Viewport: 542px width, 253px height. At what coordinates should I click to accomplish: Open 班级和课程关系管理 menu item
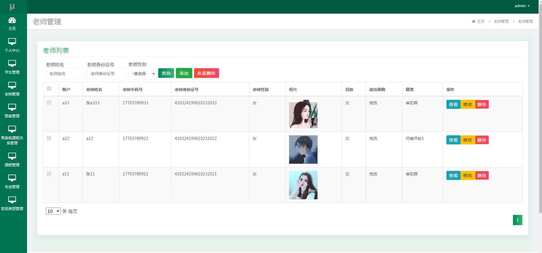coord(12,134)
